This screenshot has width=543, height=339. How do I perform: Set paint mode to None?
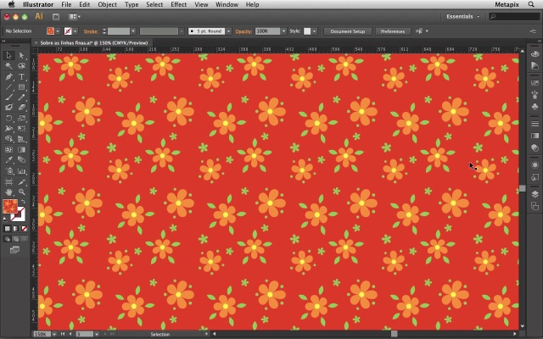click(x=24, y=229)
